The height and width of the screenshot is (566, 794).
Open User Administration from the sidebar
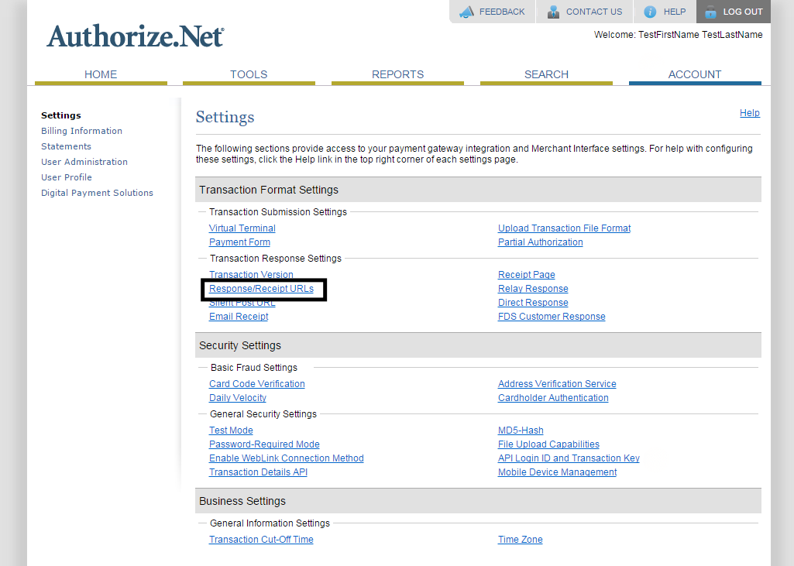(84, 162)
